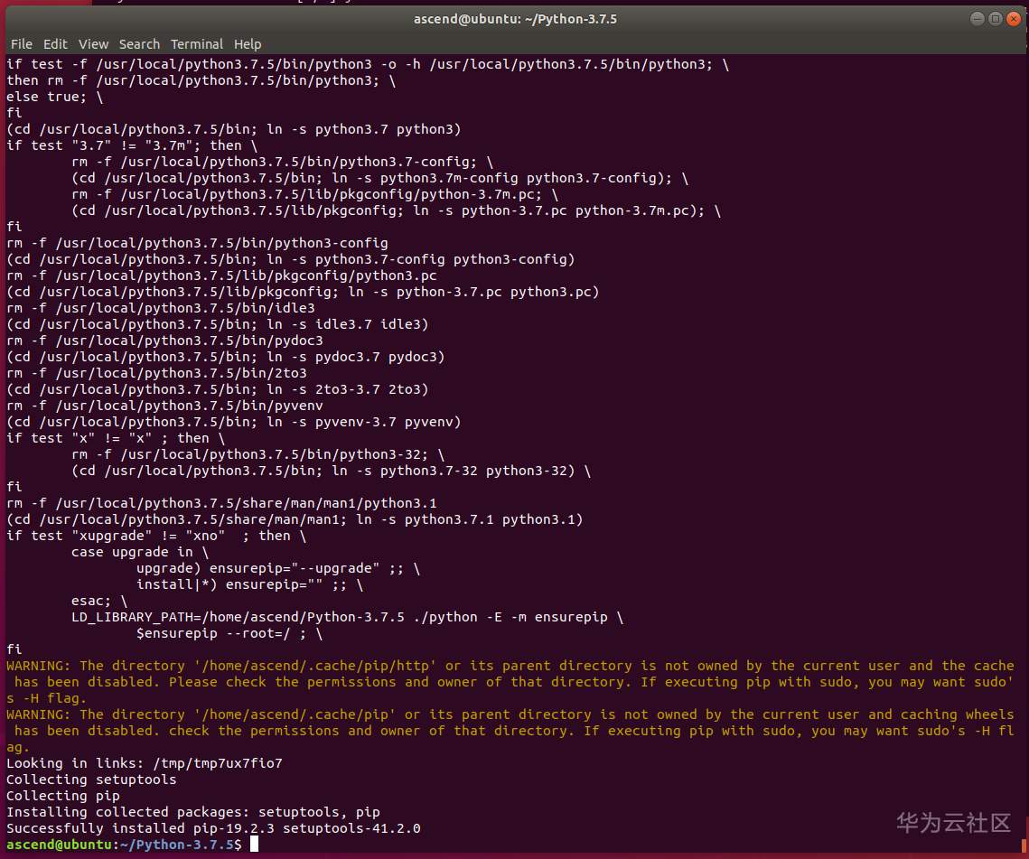Click the line 'Collecting setuptools'
The width and height of the screenshot is (1029, 859).
tap(91, 779)
